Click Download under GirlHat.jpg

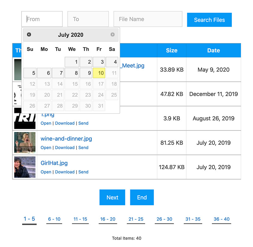point(65,172)
